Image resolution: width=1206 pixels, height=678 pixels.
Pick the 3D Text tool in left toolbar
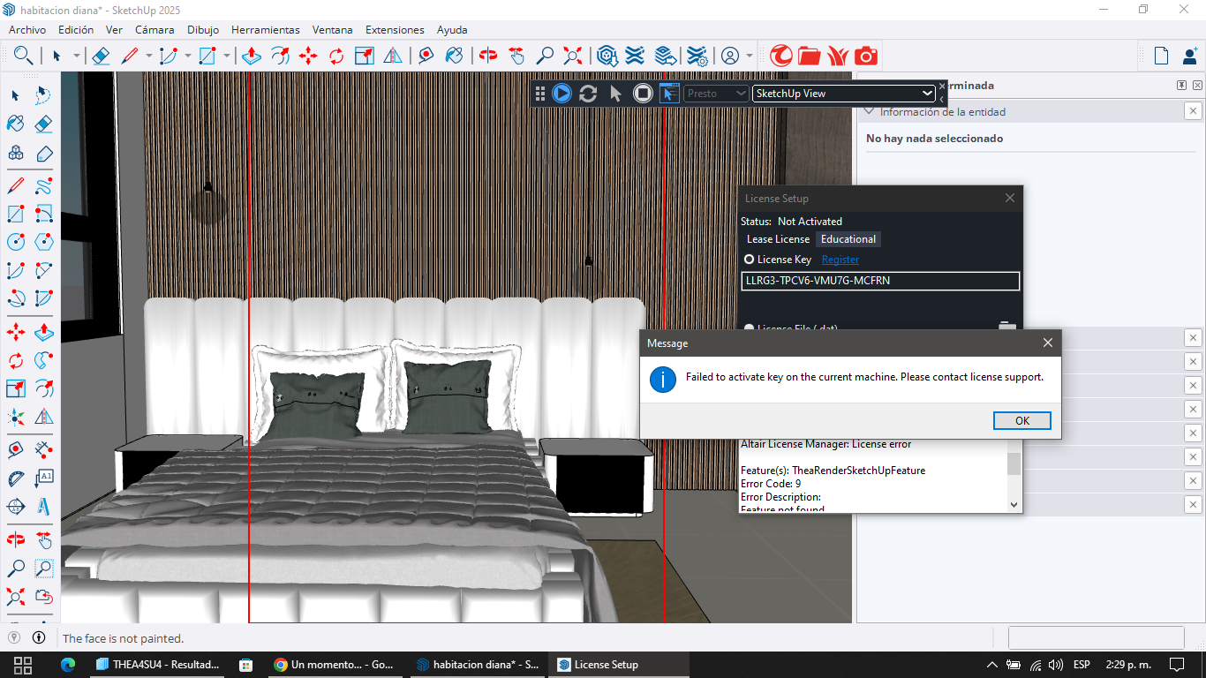pyautogui.click(x=43, y=507)
